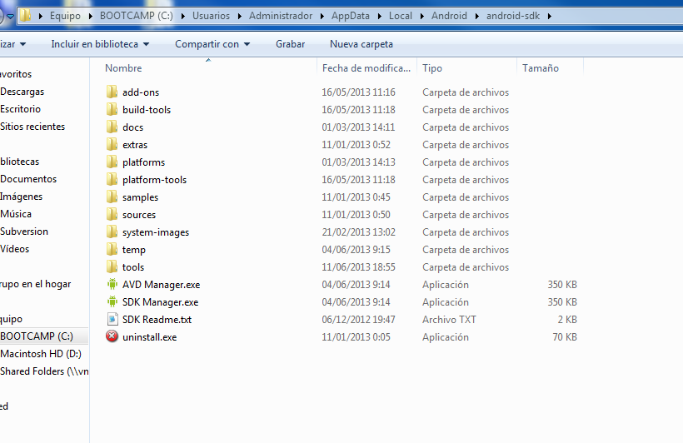Open Incluir en biblioteca dropdown
Image resolution: width=683 pixels, height=443 pixels.
point(100,44)
